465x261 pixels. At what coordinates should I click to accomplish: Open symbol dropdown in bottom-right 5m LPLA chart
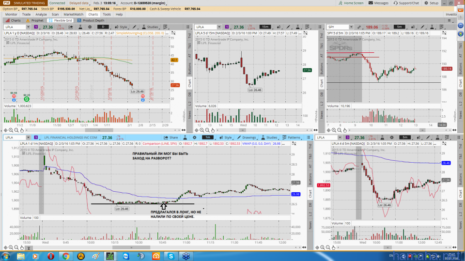[340, 138]
